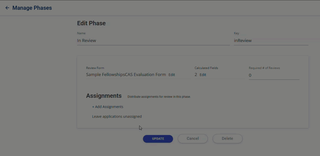Delete the In Review phase
This screenshot has height=156, width=320.
coord(227,138)
